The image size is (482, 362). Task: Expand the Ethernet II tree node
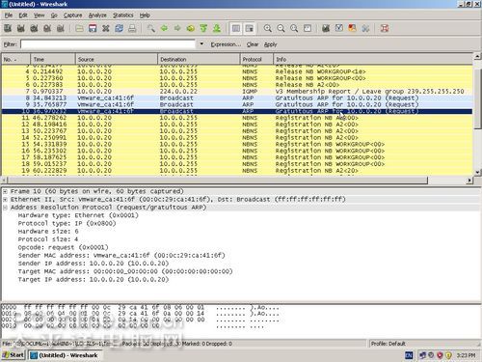pos(5,200)
